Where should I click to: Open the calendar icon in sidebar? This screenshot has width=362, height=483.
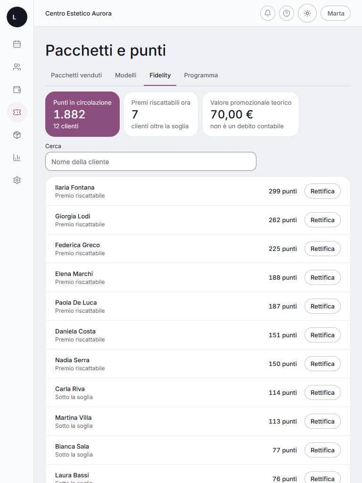click(17, 44)
